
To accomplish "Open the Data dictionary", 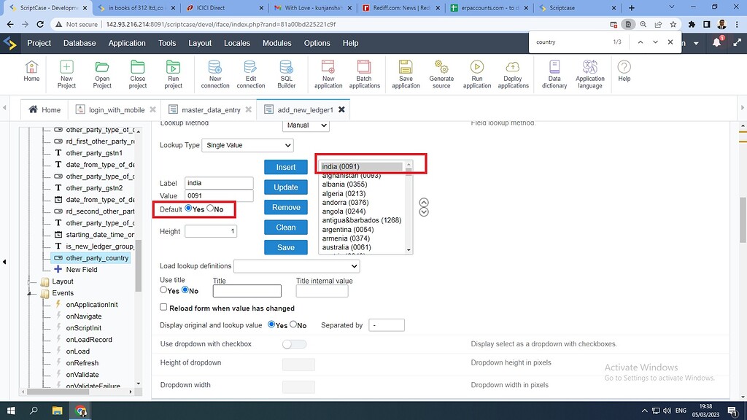I will point(553,73).
